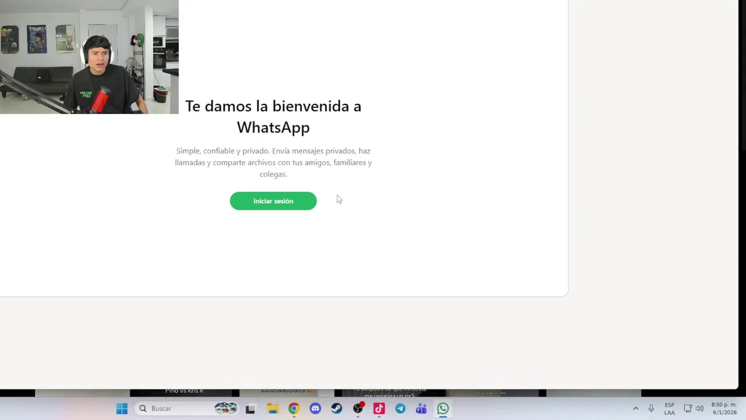
Task: Open the ESP LAA language switcher
Action: [x=670, y=408]
